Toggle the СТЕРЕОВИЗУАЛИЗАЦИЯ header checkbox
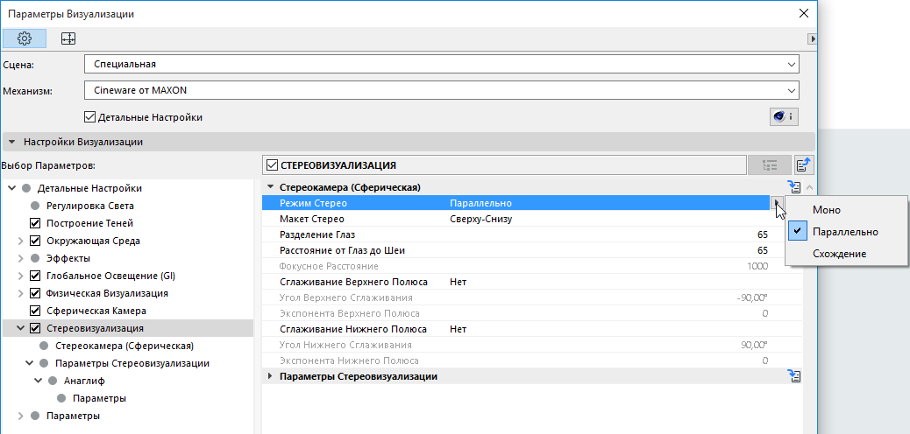The image size is (910, 434). point(272,165)
